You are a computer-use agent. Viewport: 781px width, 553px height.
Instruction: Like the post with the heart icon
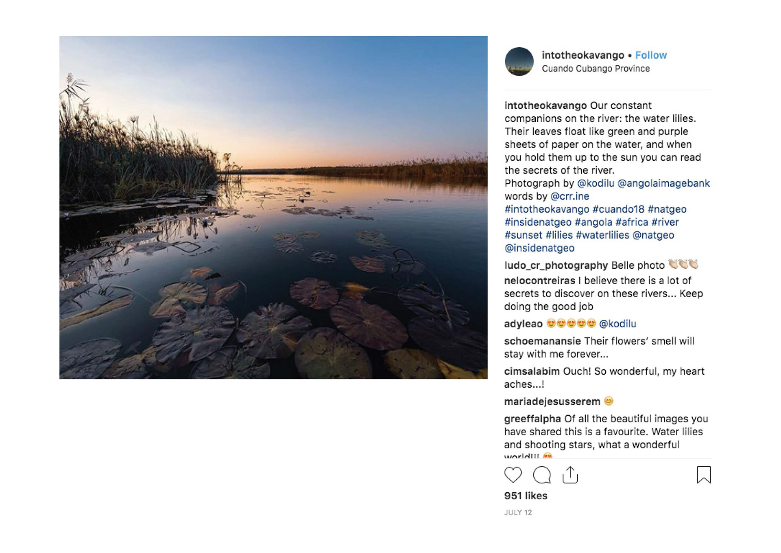(x=513, y=475)
